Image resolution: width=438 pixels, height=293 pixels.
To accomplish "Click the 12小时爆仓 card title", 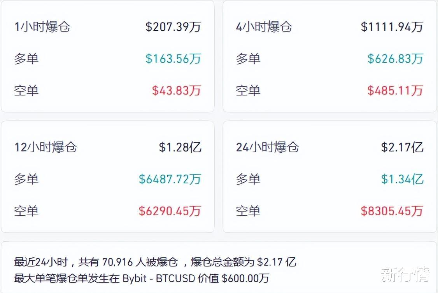I will (46, 147).
